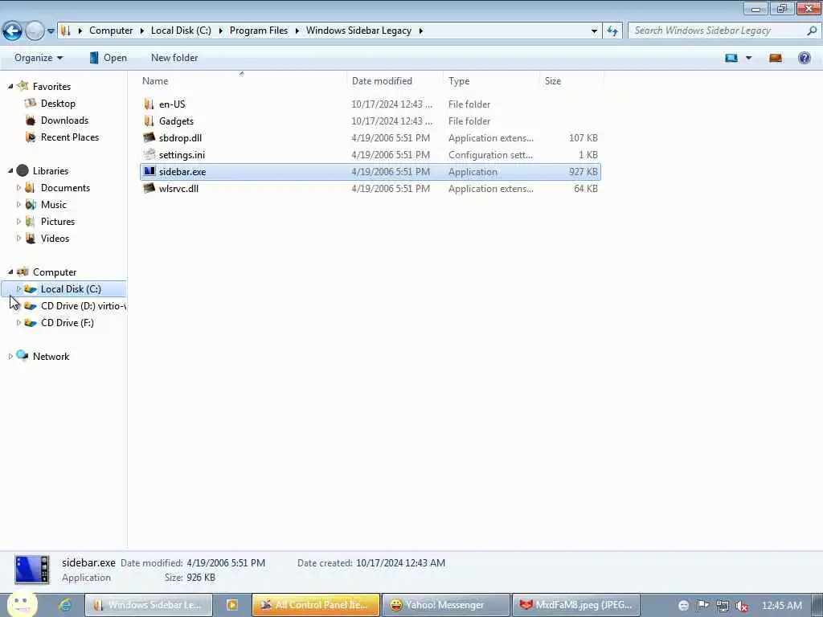
Task: Collapse the Favorites section
Action: click(10, 86)
